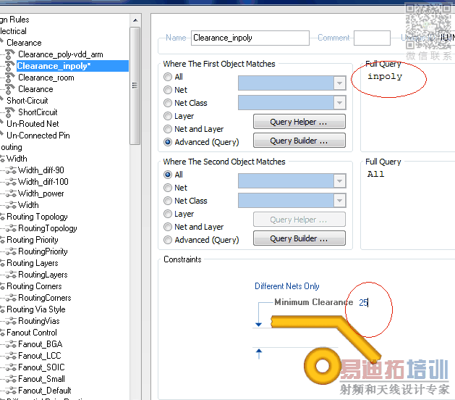455x400 pixels.
Task: Open Query Helper for first object
Action: [299, 122]
